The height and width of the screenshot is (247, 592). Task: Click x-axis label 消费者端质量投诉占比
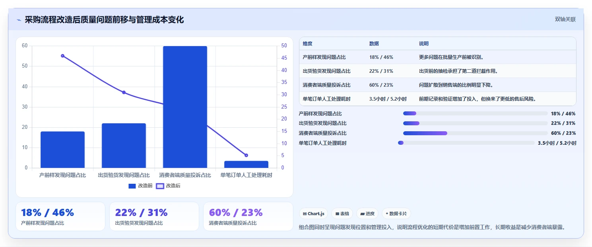click(185, 175)
